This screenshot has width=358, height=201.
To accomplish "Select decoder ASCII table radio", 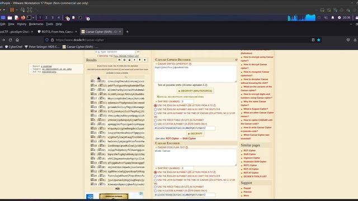I will click(x=156, y=120).
